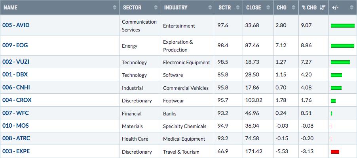Sort table by NAME column arrows

click(114, 7)
